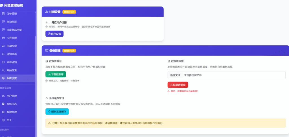Click the 闲鱼管理系统 title text
289x137 pixels.
coord(14,6)
